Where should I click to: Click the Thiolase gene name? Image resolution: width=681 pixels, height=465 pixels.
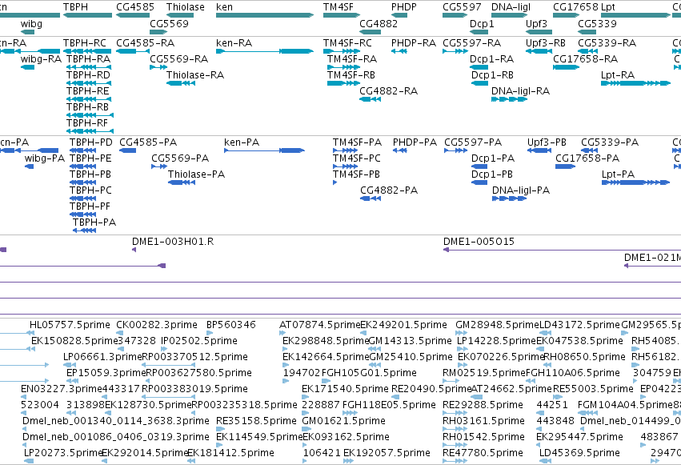click(186, 7)
